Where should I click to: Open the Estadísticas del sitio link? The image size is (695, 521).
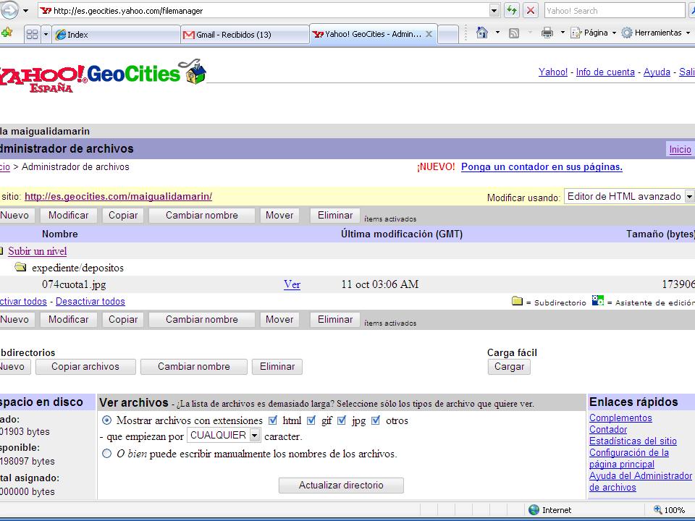633,441
